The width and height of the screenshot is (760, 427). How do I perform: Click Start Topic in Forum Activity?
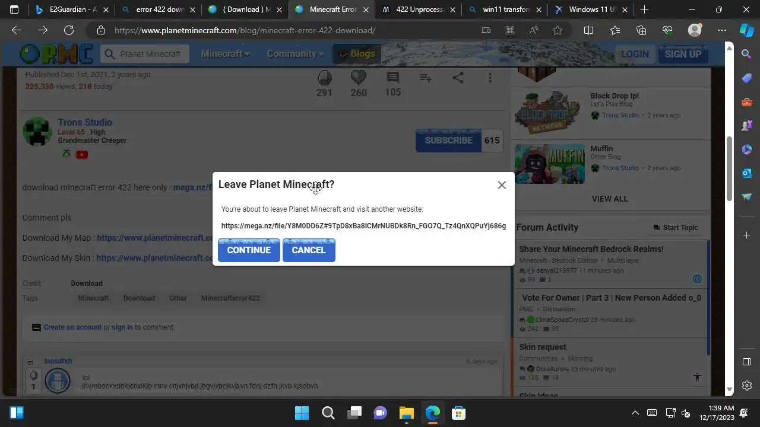[x=675, y=228]
